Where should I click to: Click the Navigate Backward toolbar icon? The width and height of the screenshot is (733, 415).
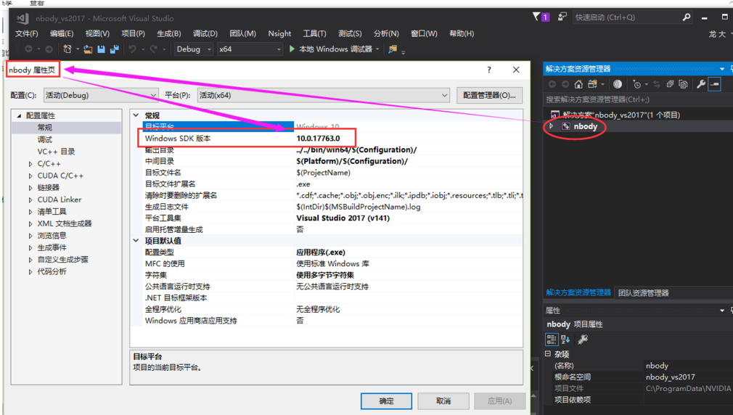[28, 49]
